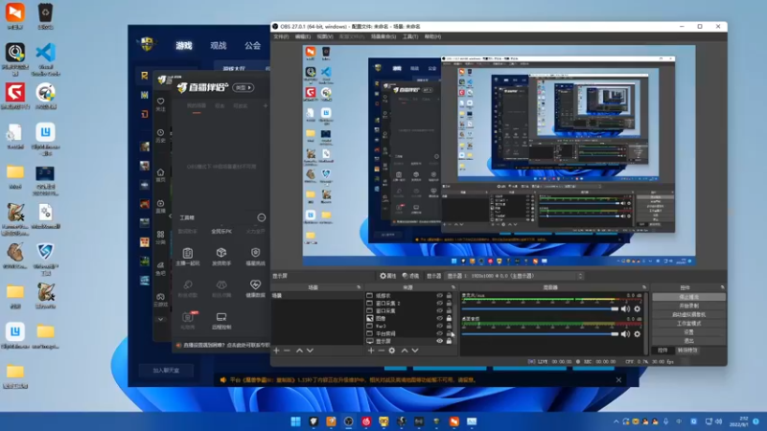767x431 pixels.
Task: Open 云游戏 gamepad icon in the companion sidebar
Action: coord(160,299)
